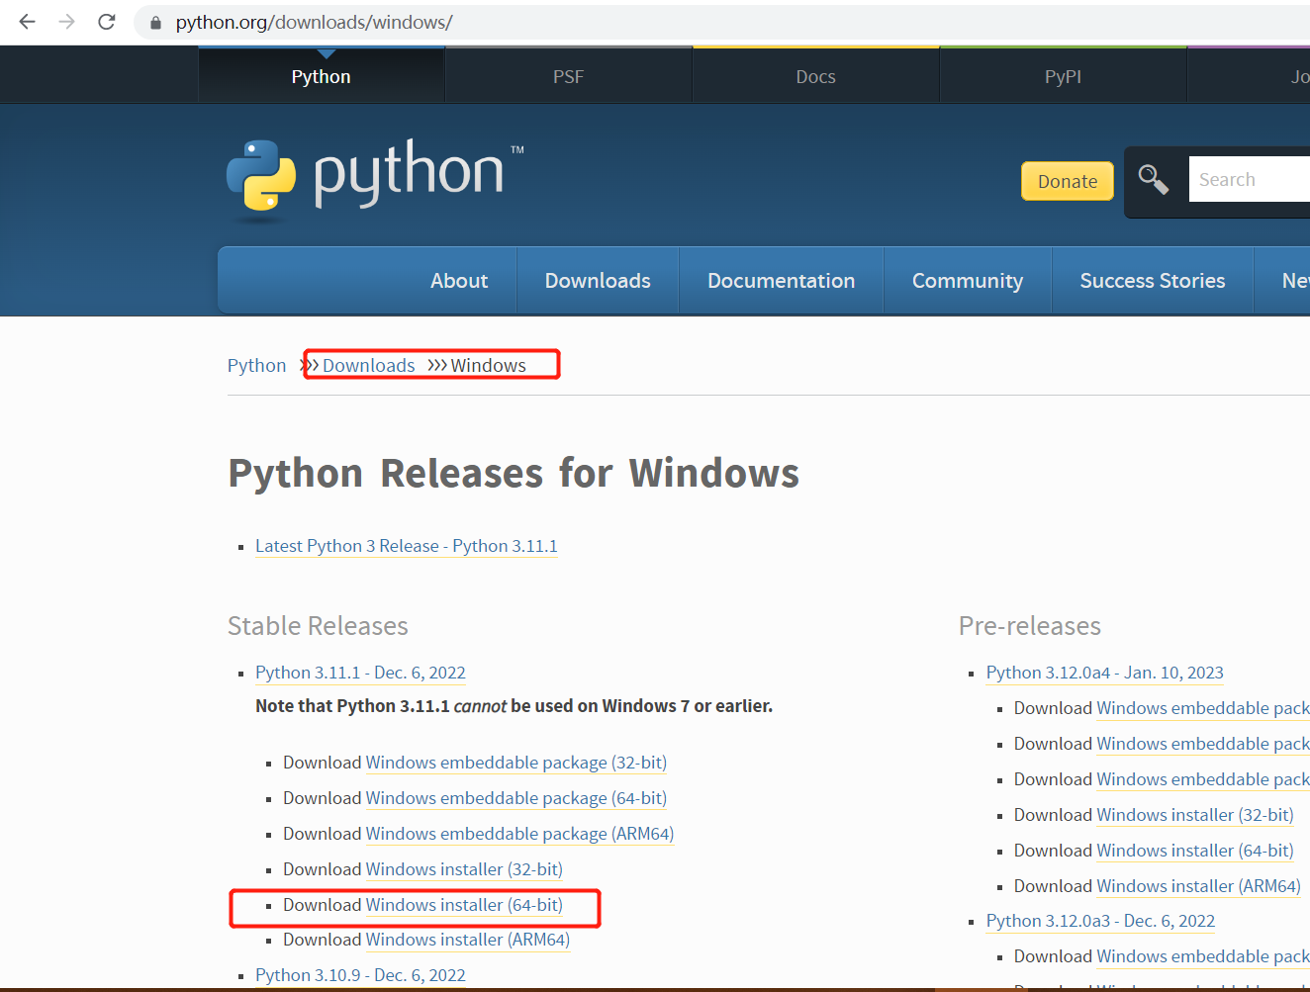Click the Windows breadcrumb text
This screenshot has height=992, width=1310.
pos(488,365)
